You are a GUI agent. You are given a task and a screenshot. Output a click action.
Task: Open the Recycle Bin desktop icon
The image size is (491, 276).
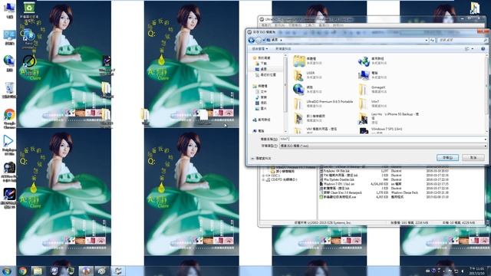[9, 90]
